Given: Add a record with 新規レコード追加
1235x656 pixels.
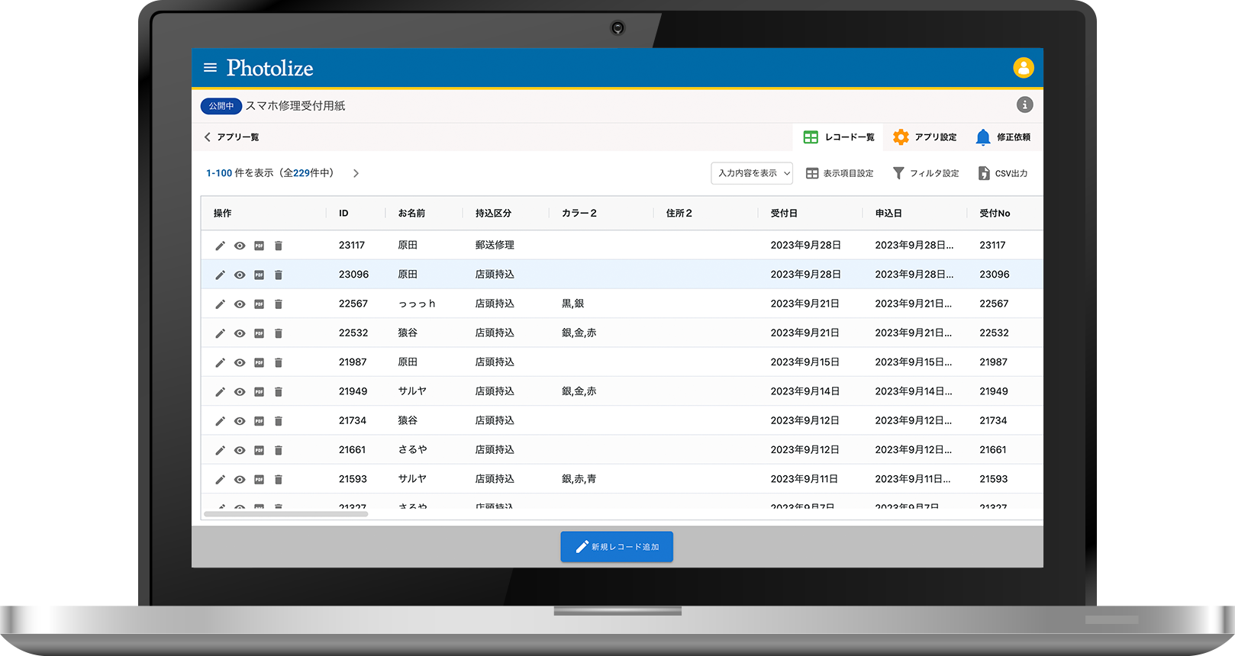Looking at the screenshot, I should (x=617, y=547).
